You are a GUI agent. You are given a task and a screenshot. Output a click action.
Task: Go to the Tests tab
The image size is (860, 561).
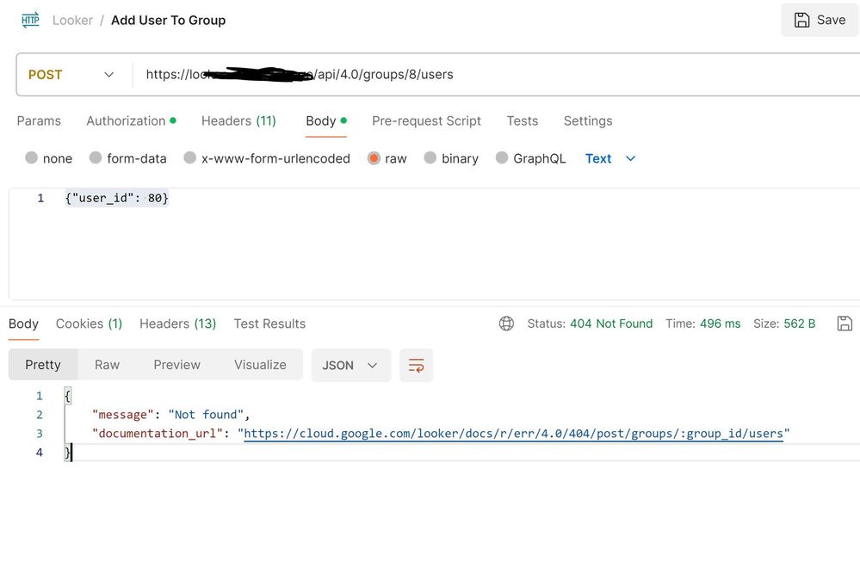523,120
